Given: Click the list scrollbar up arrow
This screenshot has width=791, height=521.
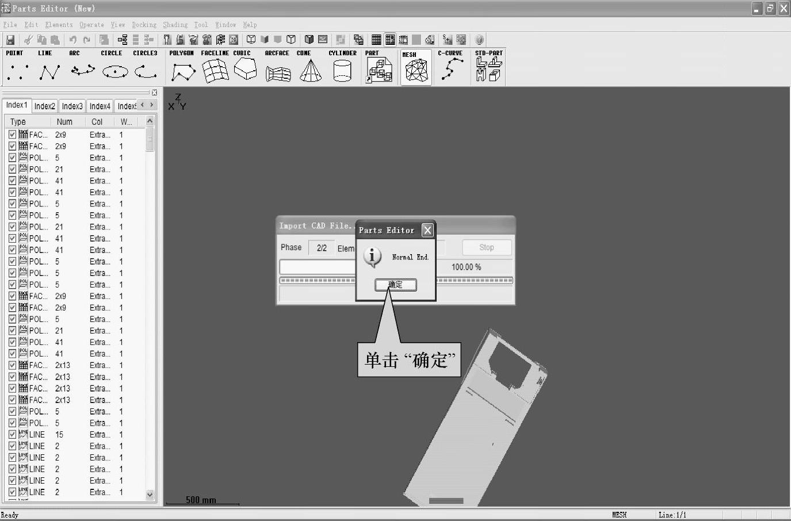Looking at the screenshot, I should (150, 121).
